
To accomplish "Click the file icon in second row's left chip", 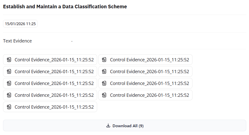I will tap(9, 72).
